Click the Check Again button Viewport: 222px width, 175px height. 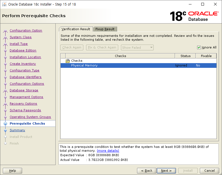72,47
